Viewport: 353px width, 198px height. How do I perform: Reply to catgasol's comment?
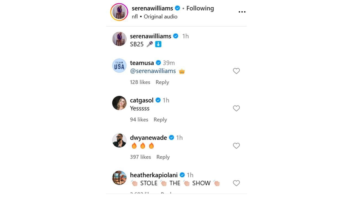[160, 120]
